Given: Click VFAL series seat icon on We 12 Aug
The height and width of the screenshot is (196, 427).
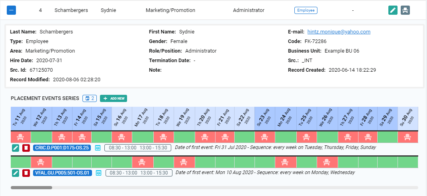Looking at the screenshot, I should pos(41,163).
